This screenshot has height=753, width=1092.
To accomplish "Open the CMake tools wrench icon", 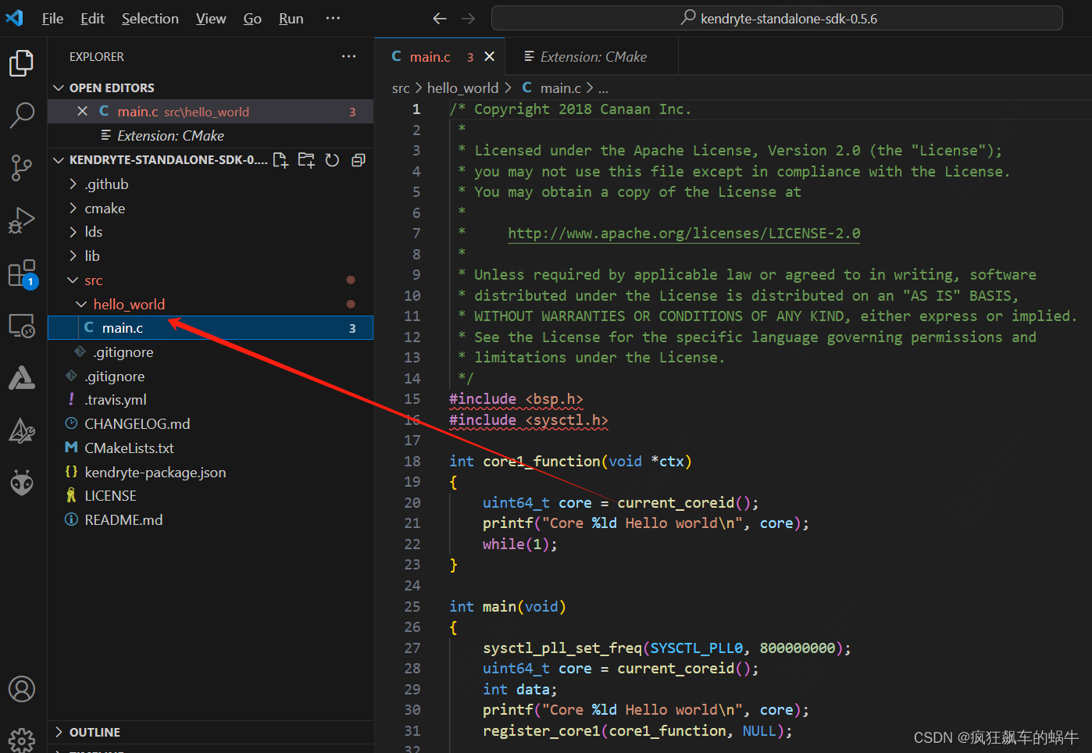I will [x=22, y=430].
